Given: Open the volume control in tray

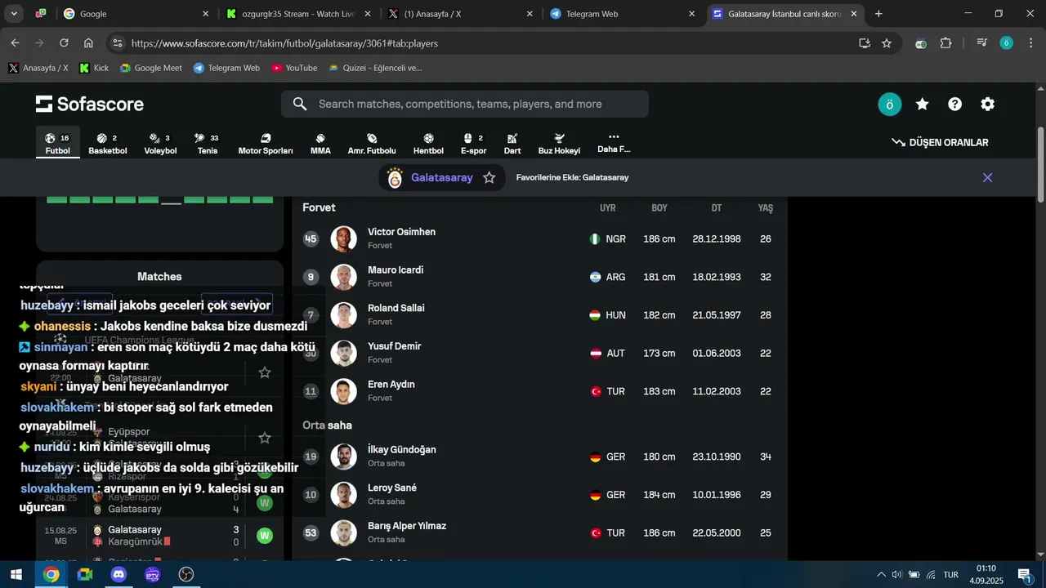Looking at the screenshot, I should [896, 574].
